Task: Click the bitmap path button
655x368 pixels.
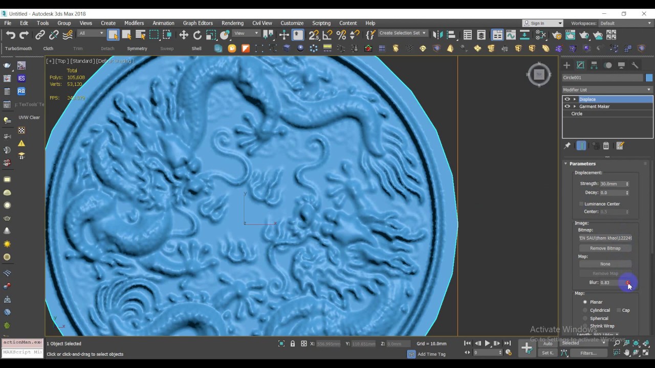Action: (605, 238)
